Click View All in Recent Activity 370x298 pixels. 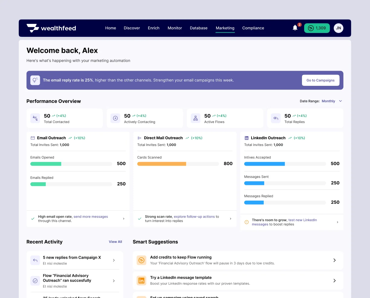click(x=115, y=242)
